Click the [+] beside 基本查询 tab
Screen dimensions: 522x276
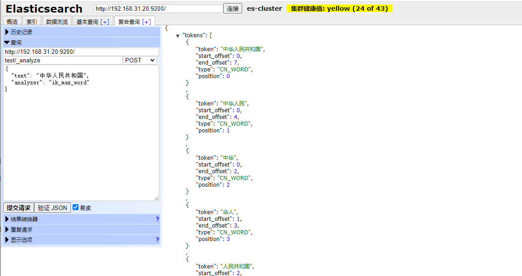[x=104, y=22]
